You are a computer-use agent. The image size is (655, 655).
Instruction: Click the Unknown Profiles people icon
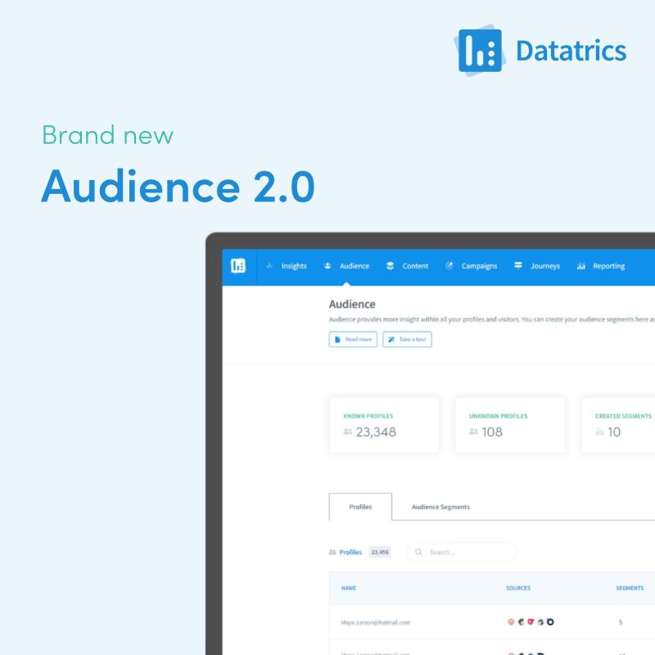(x=473, y=431)
